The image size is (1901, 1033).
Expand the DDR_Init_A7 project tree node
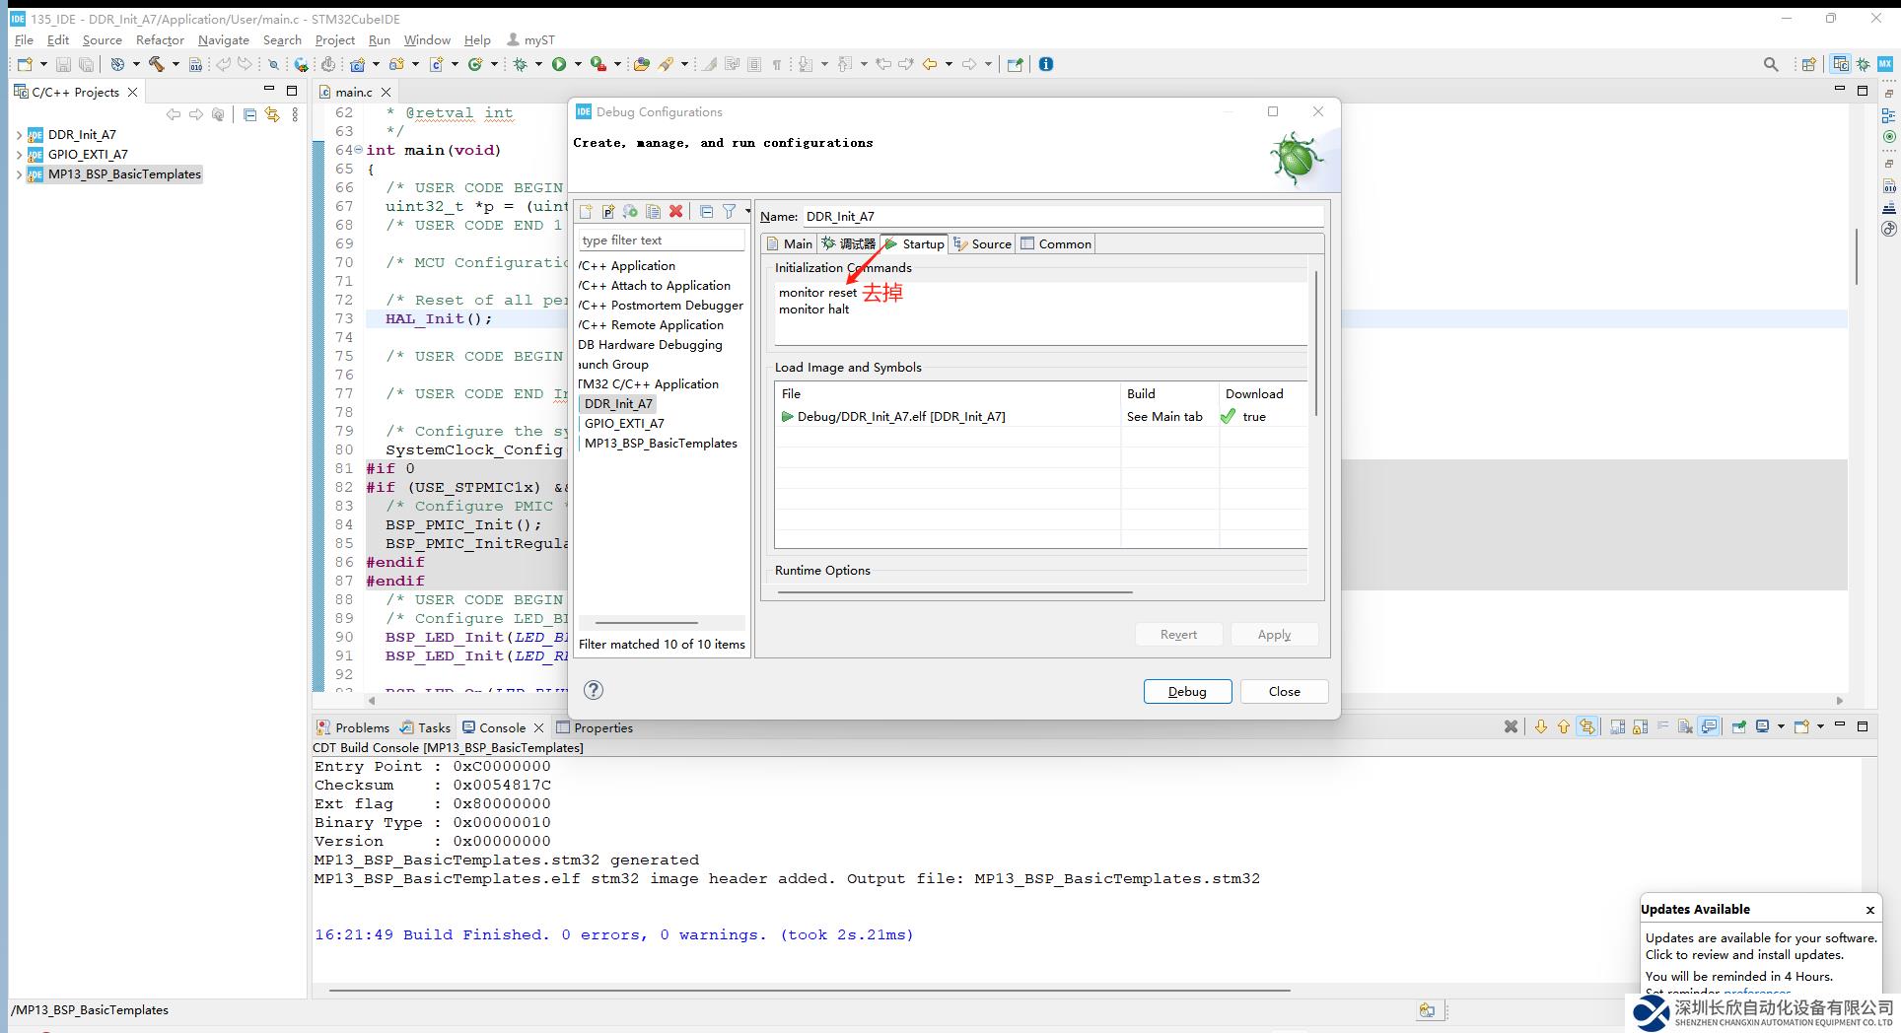pyautogui.click(x=19, y=135)
